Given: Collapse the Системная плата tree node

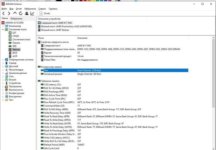Looking at the screenshot, I should pos(3,30).
